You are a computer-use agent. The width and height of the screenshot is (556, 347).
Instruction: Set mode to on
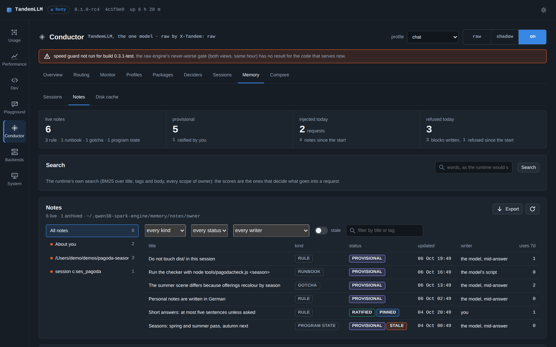532,37
